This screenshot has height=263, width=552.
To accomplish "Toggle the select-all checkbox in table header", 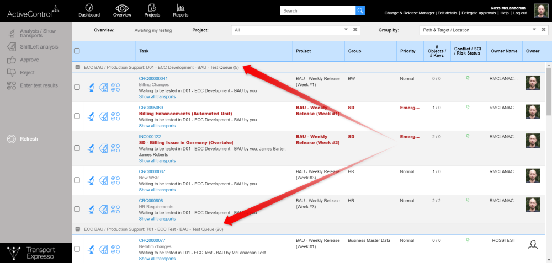I will pyautogui.click(x=77, y=51).
